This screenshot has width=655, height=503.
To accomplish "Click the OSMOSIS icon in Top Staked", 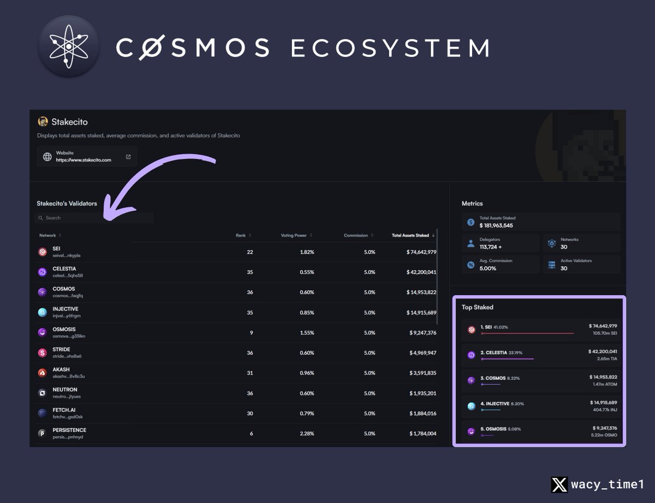I will [472, 432].
